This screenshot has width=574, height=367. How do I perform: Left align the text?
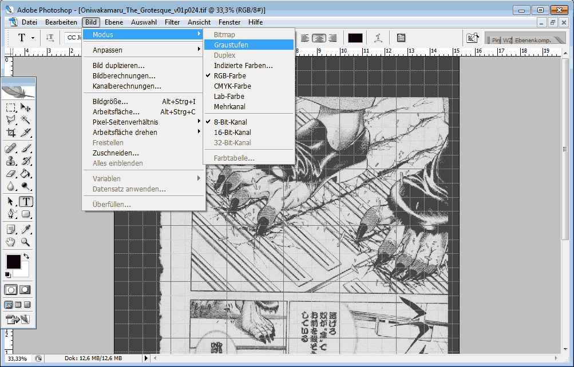[304, 38]
